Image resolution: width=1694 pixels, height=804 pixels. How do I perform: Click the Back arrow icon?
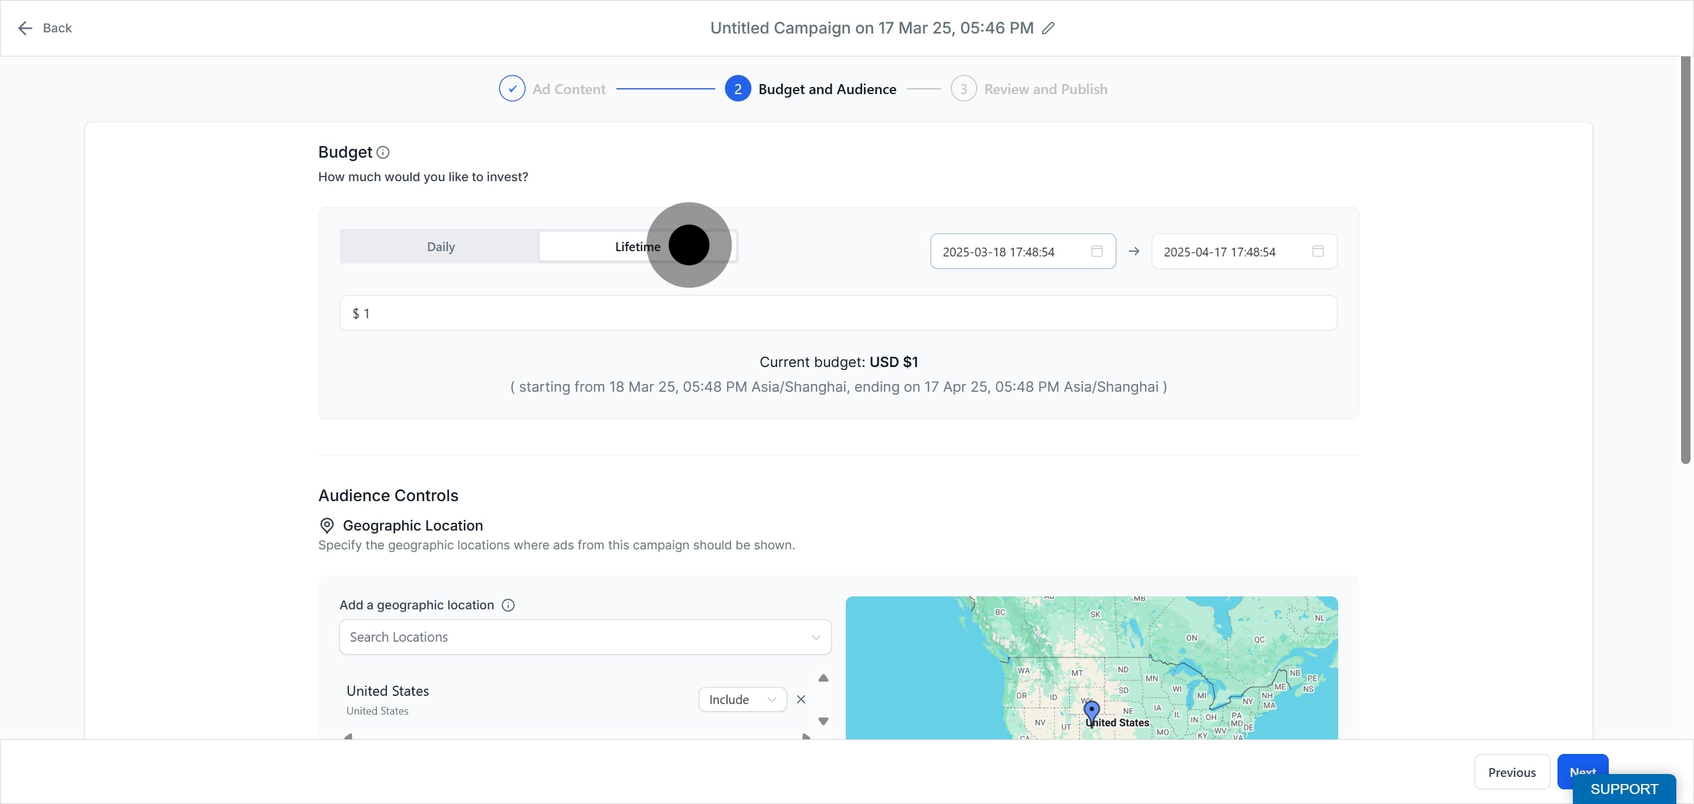pos(25,28)
